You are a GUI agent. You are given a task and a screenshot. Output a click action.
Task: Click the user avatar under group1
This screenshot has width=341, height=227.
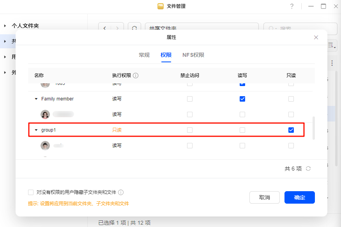(45, 146)
